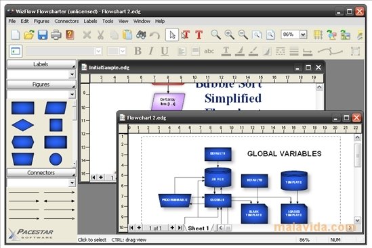Screen dimensions: 372x248
Task: Select the pointer arrow tool
Action: click(172, 35)
